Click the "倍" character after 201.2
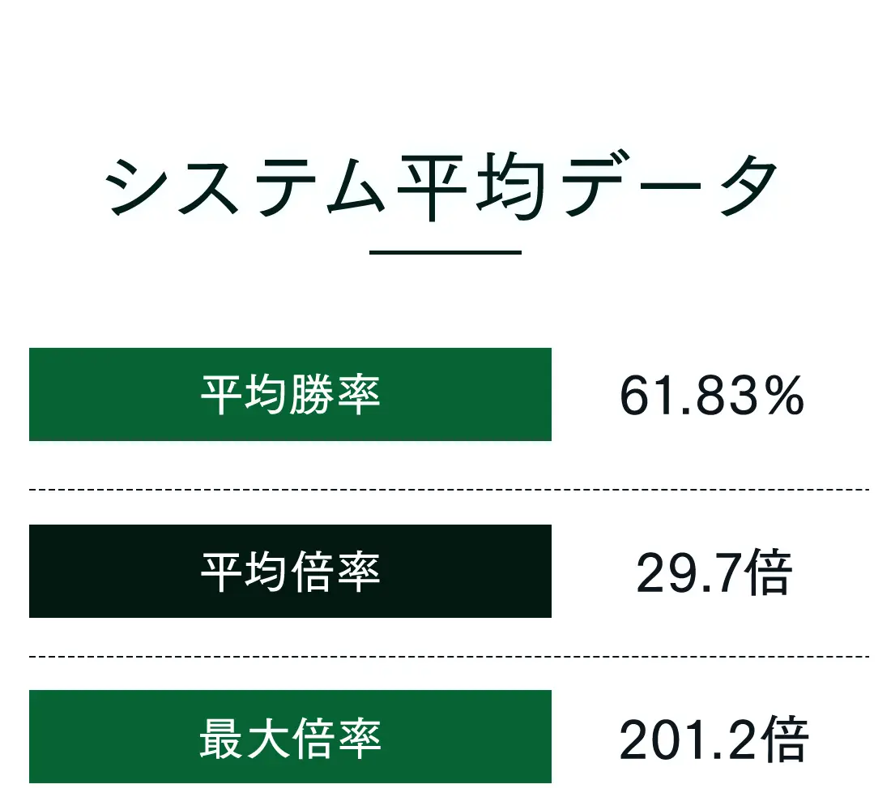 tap(786, 739)
